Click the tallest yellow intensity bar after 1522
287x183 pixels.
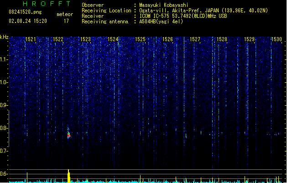[x=68, y=176]
